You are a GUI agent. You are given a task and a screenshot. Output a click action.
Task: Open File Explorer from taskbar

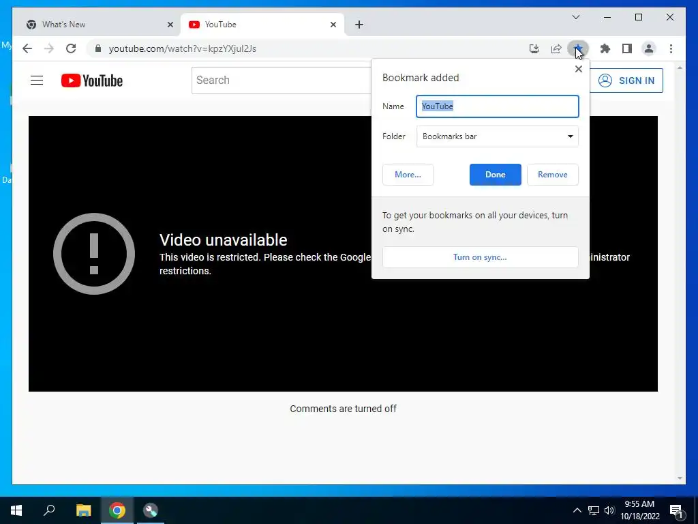[83, 510]
